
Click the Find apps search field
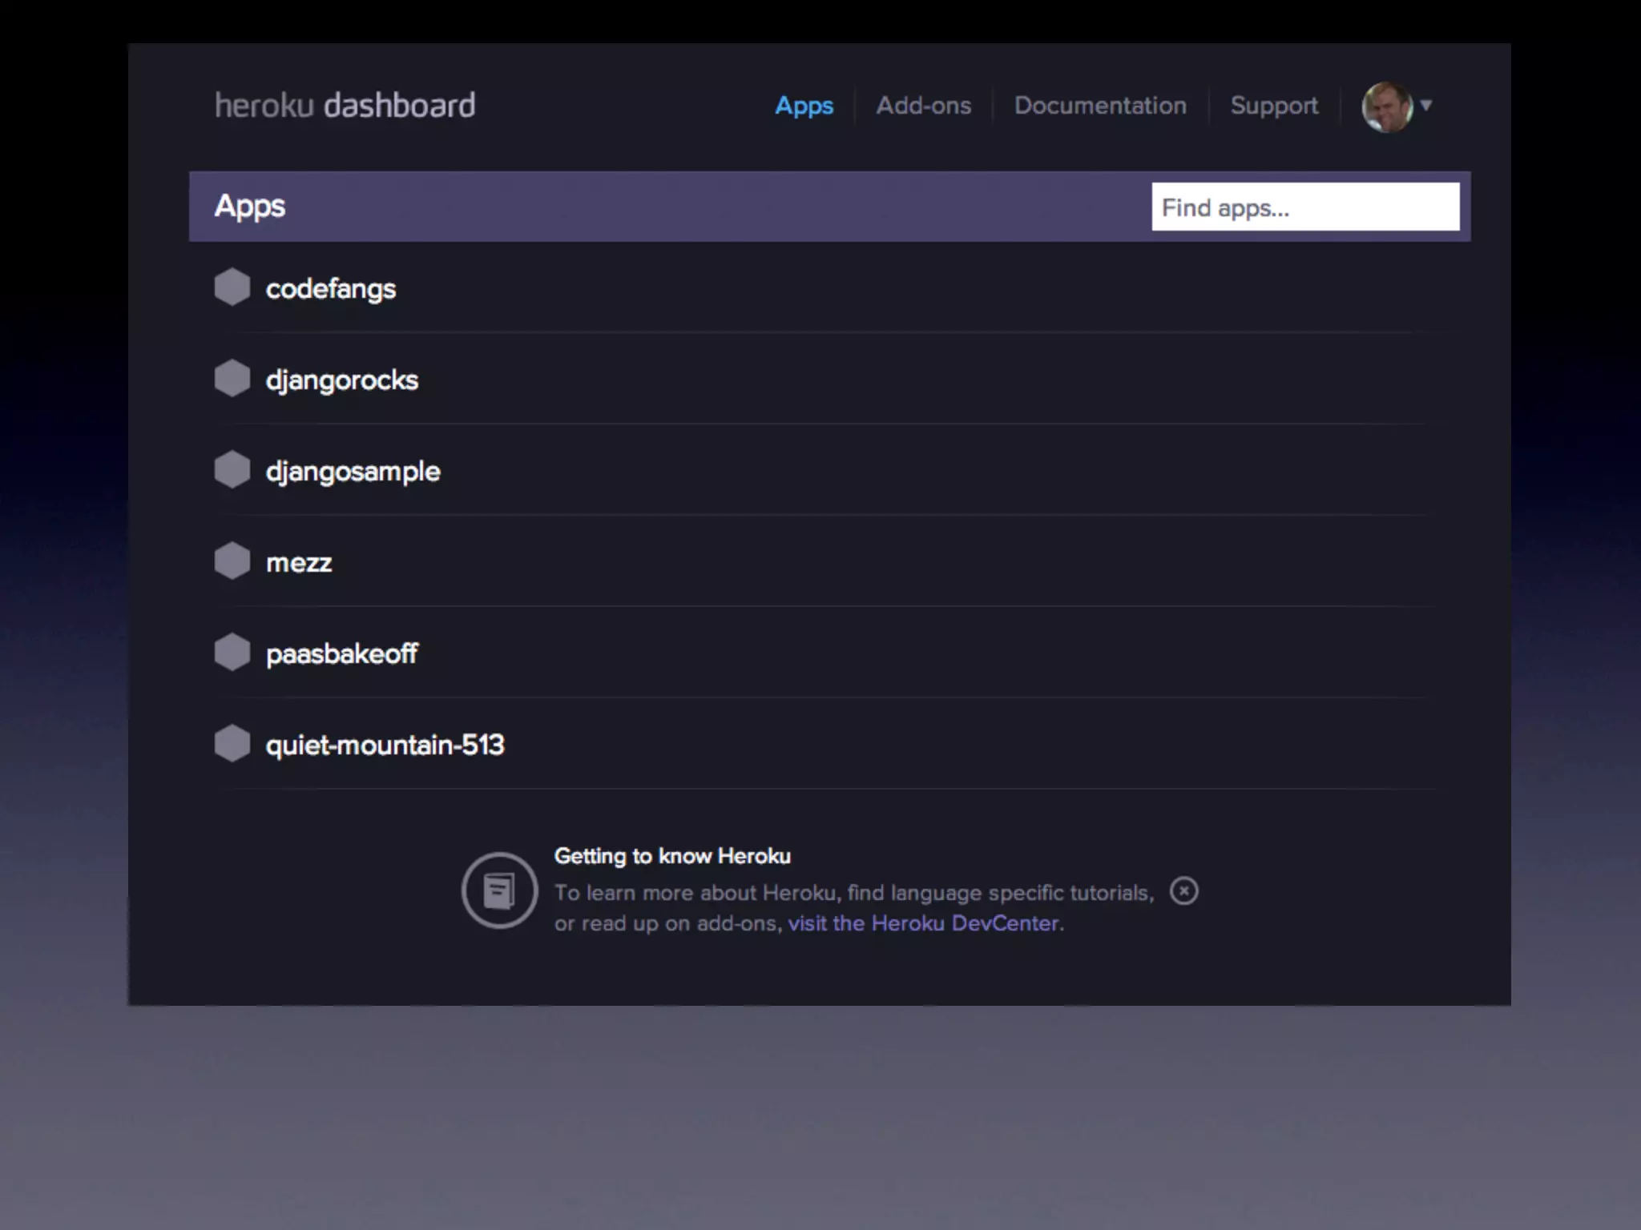tap(1305, 207)
